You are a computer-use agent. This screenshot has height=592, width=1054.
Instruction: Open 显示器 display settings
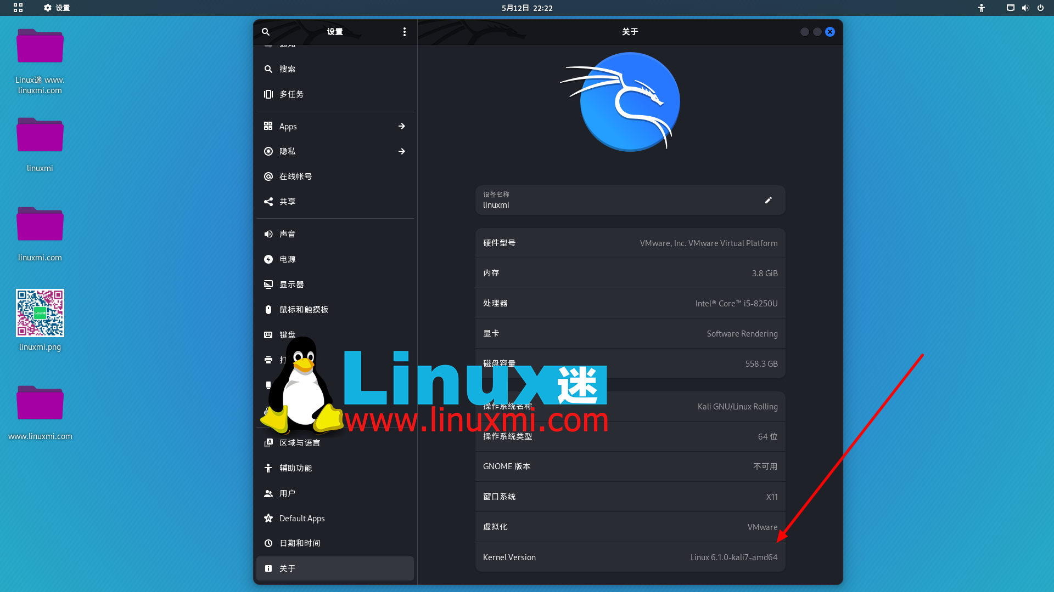[x=335, y=284]
